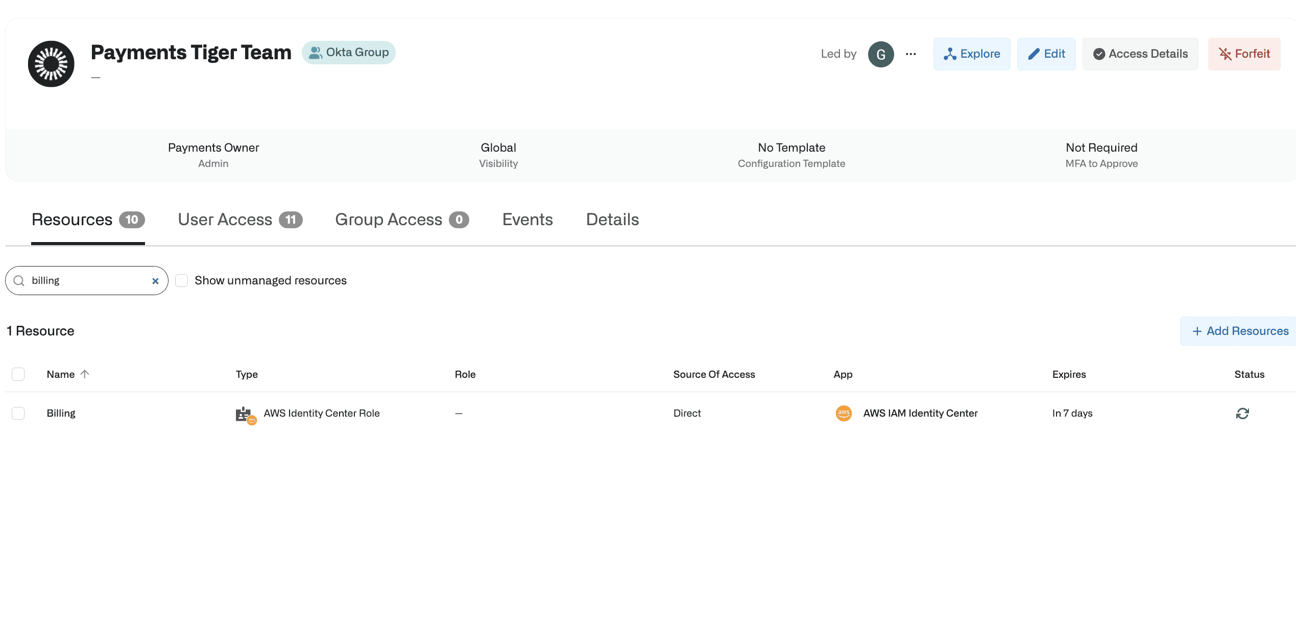Switch to the Group Access tab
The height and width of the screenshot is (626, 1296).
(402, 220)
